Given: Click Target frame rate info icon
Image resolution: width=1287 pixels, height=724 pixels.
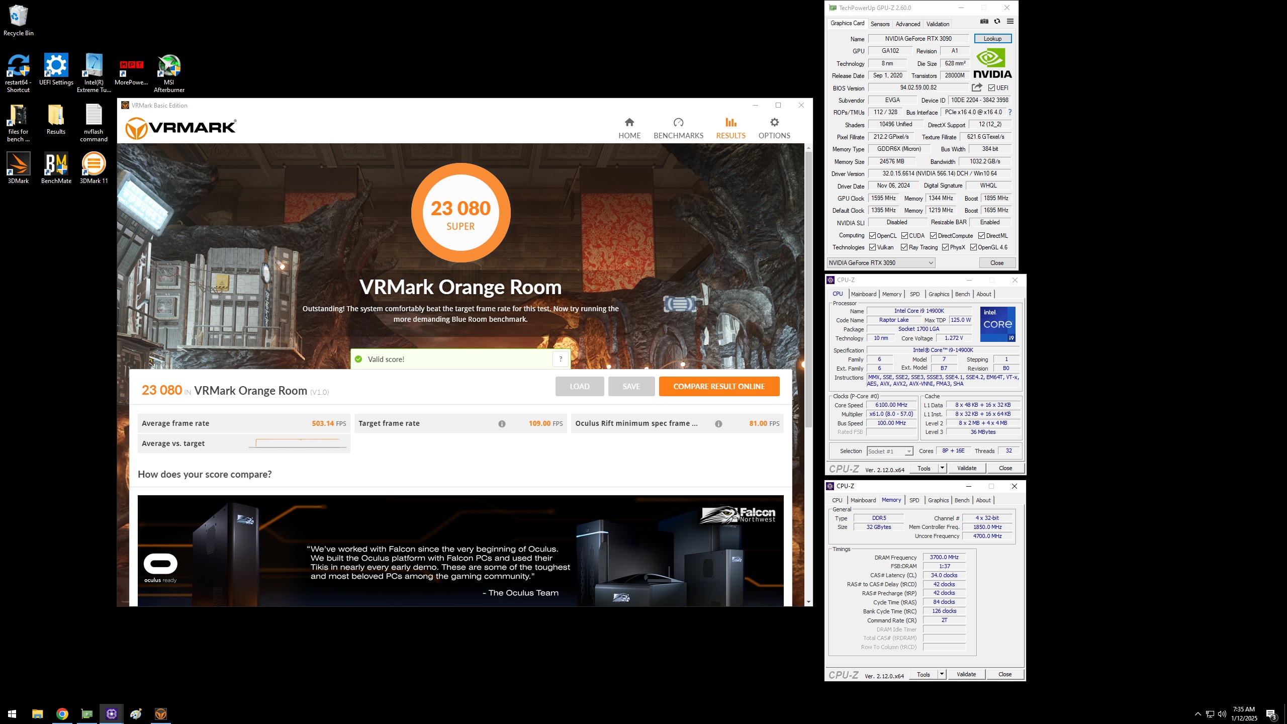Looking at the screenshot, I should pos(502,424).
